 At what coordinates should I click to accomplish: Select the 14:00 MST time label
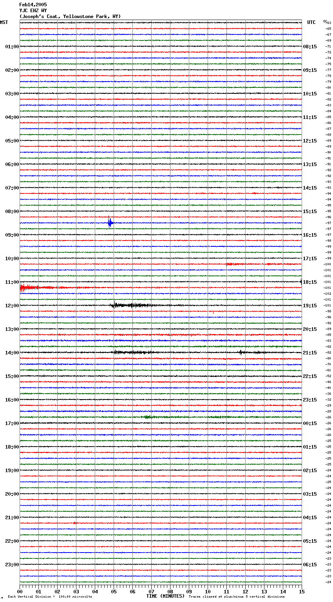point(12,353)
